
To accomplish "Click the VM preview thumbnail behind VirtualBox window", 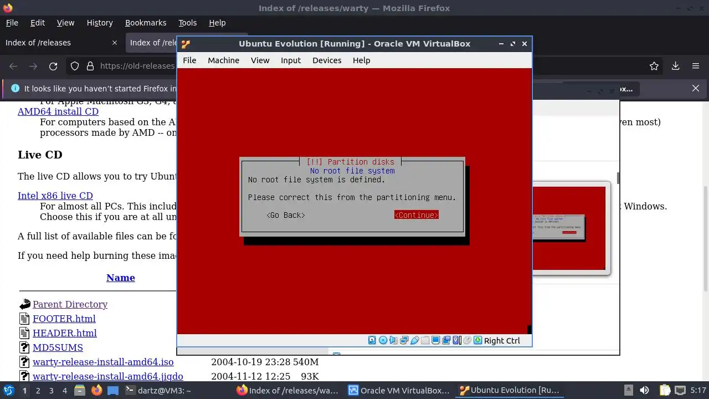I will 569,228.
